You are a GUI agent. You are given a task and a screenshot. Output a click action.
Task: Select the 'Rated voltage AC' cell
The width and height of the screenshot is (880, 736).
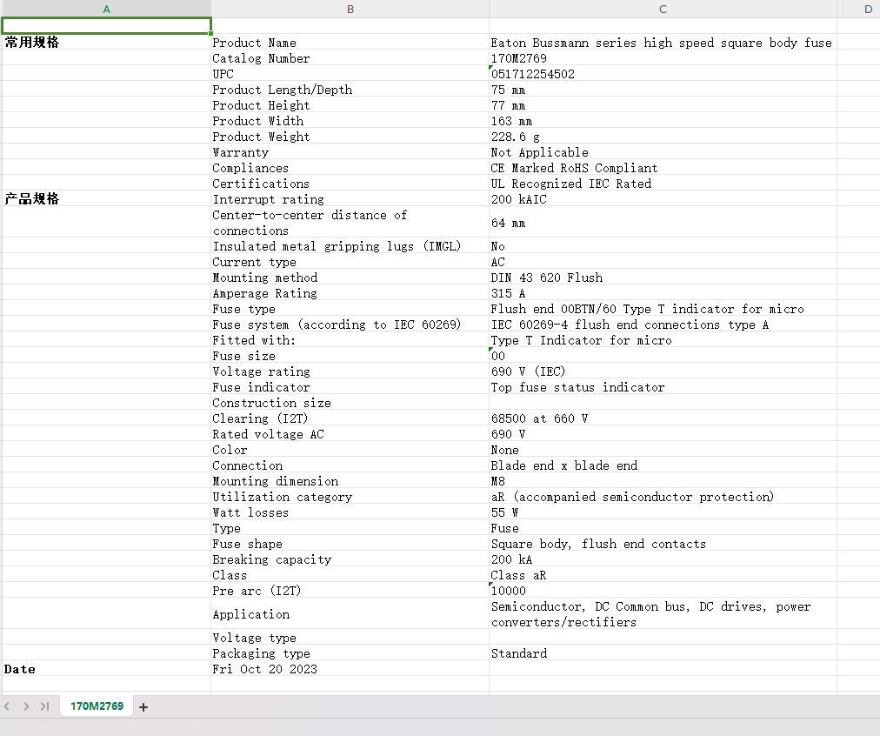click(350, 434)
